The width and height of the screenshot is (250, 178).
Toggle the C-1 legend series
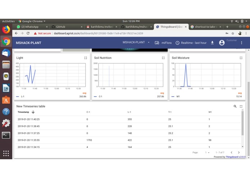point(98,97)
